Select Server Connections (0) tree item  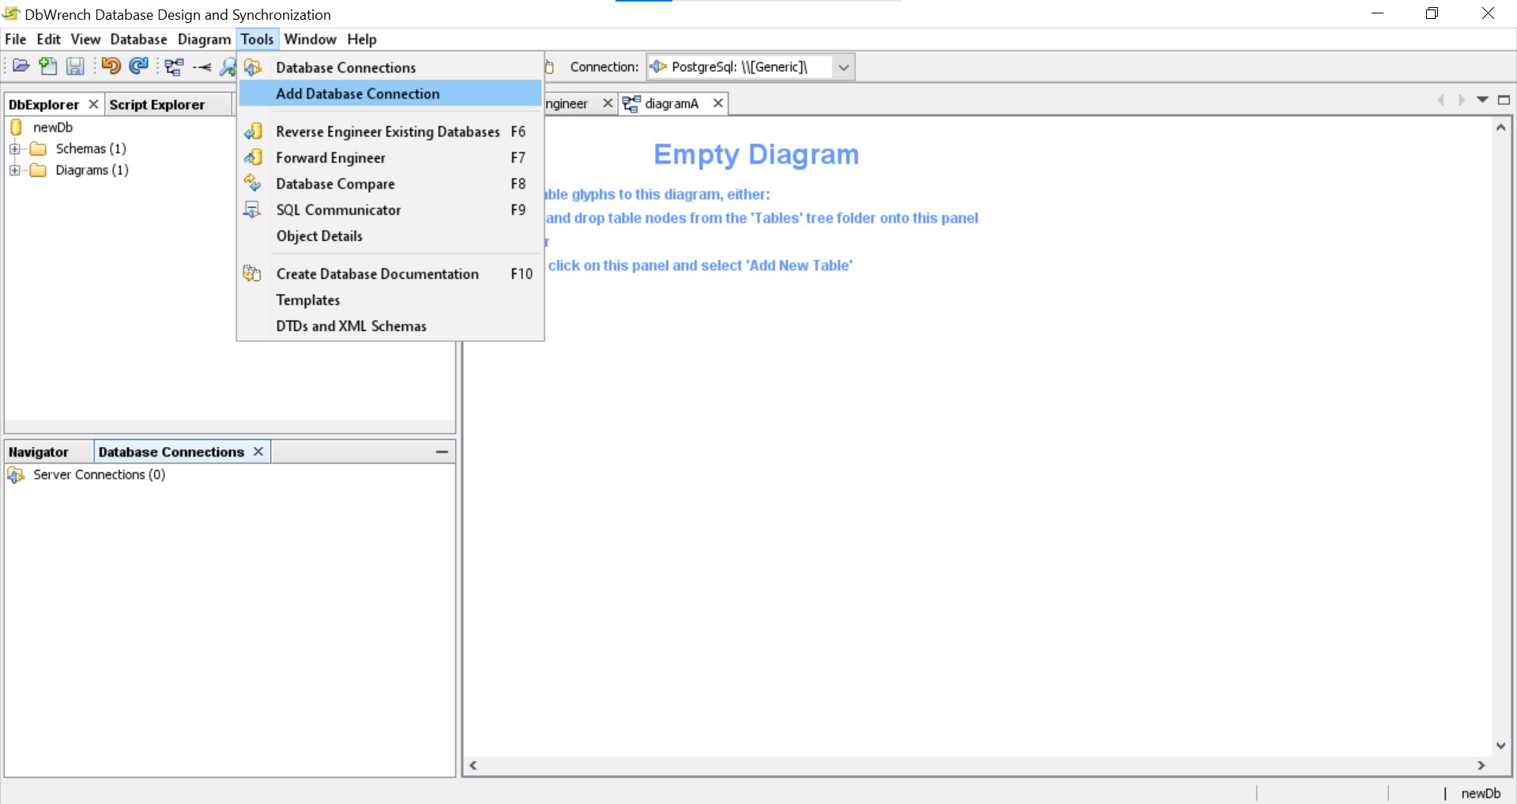coord(100,475)
